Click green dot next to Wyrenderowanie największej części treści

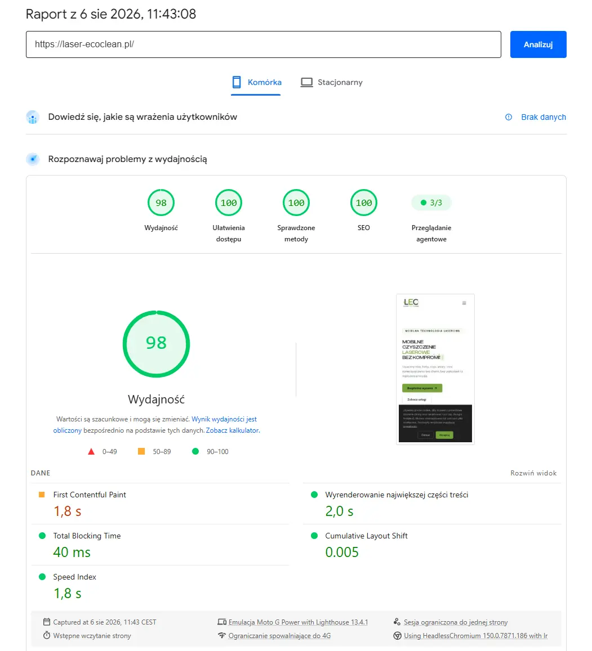(314, 495)
